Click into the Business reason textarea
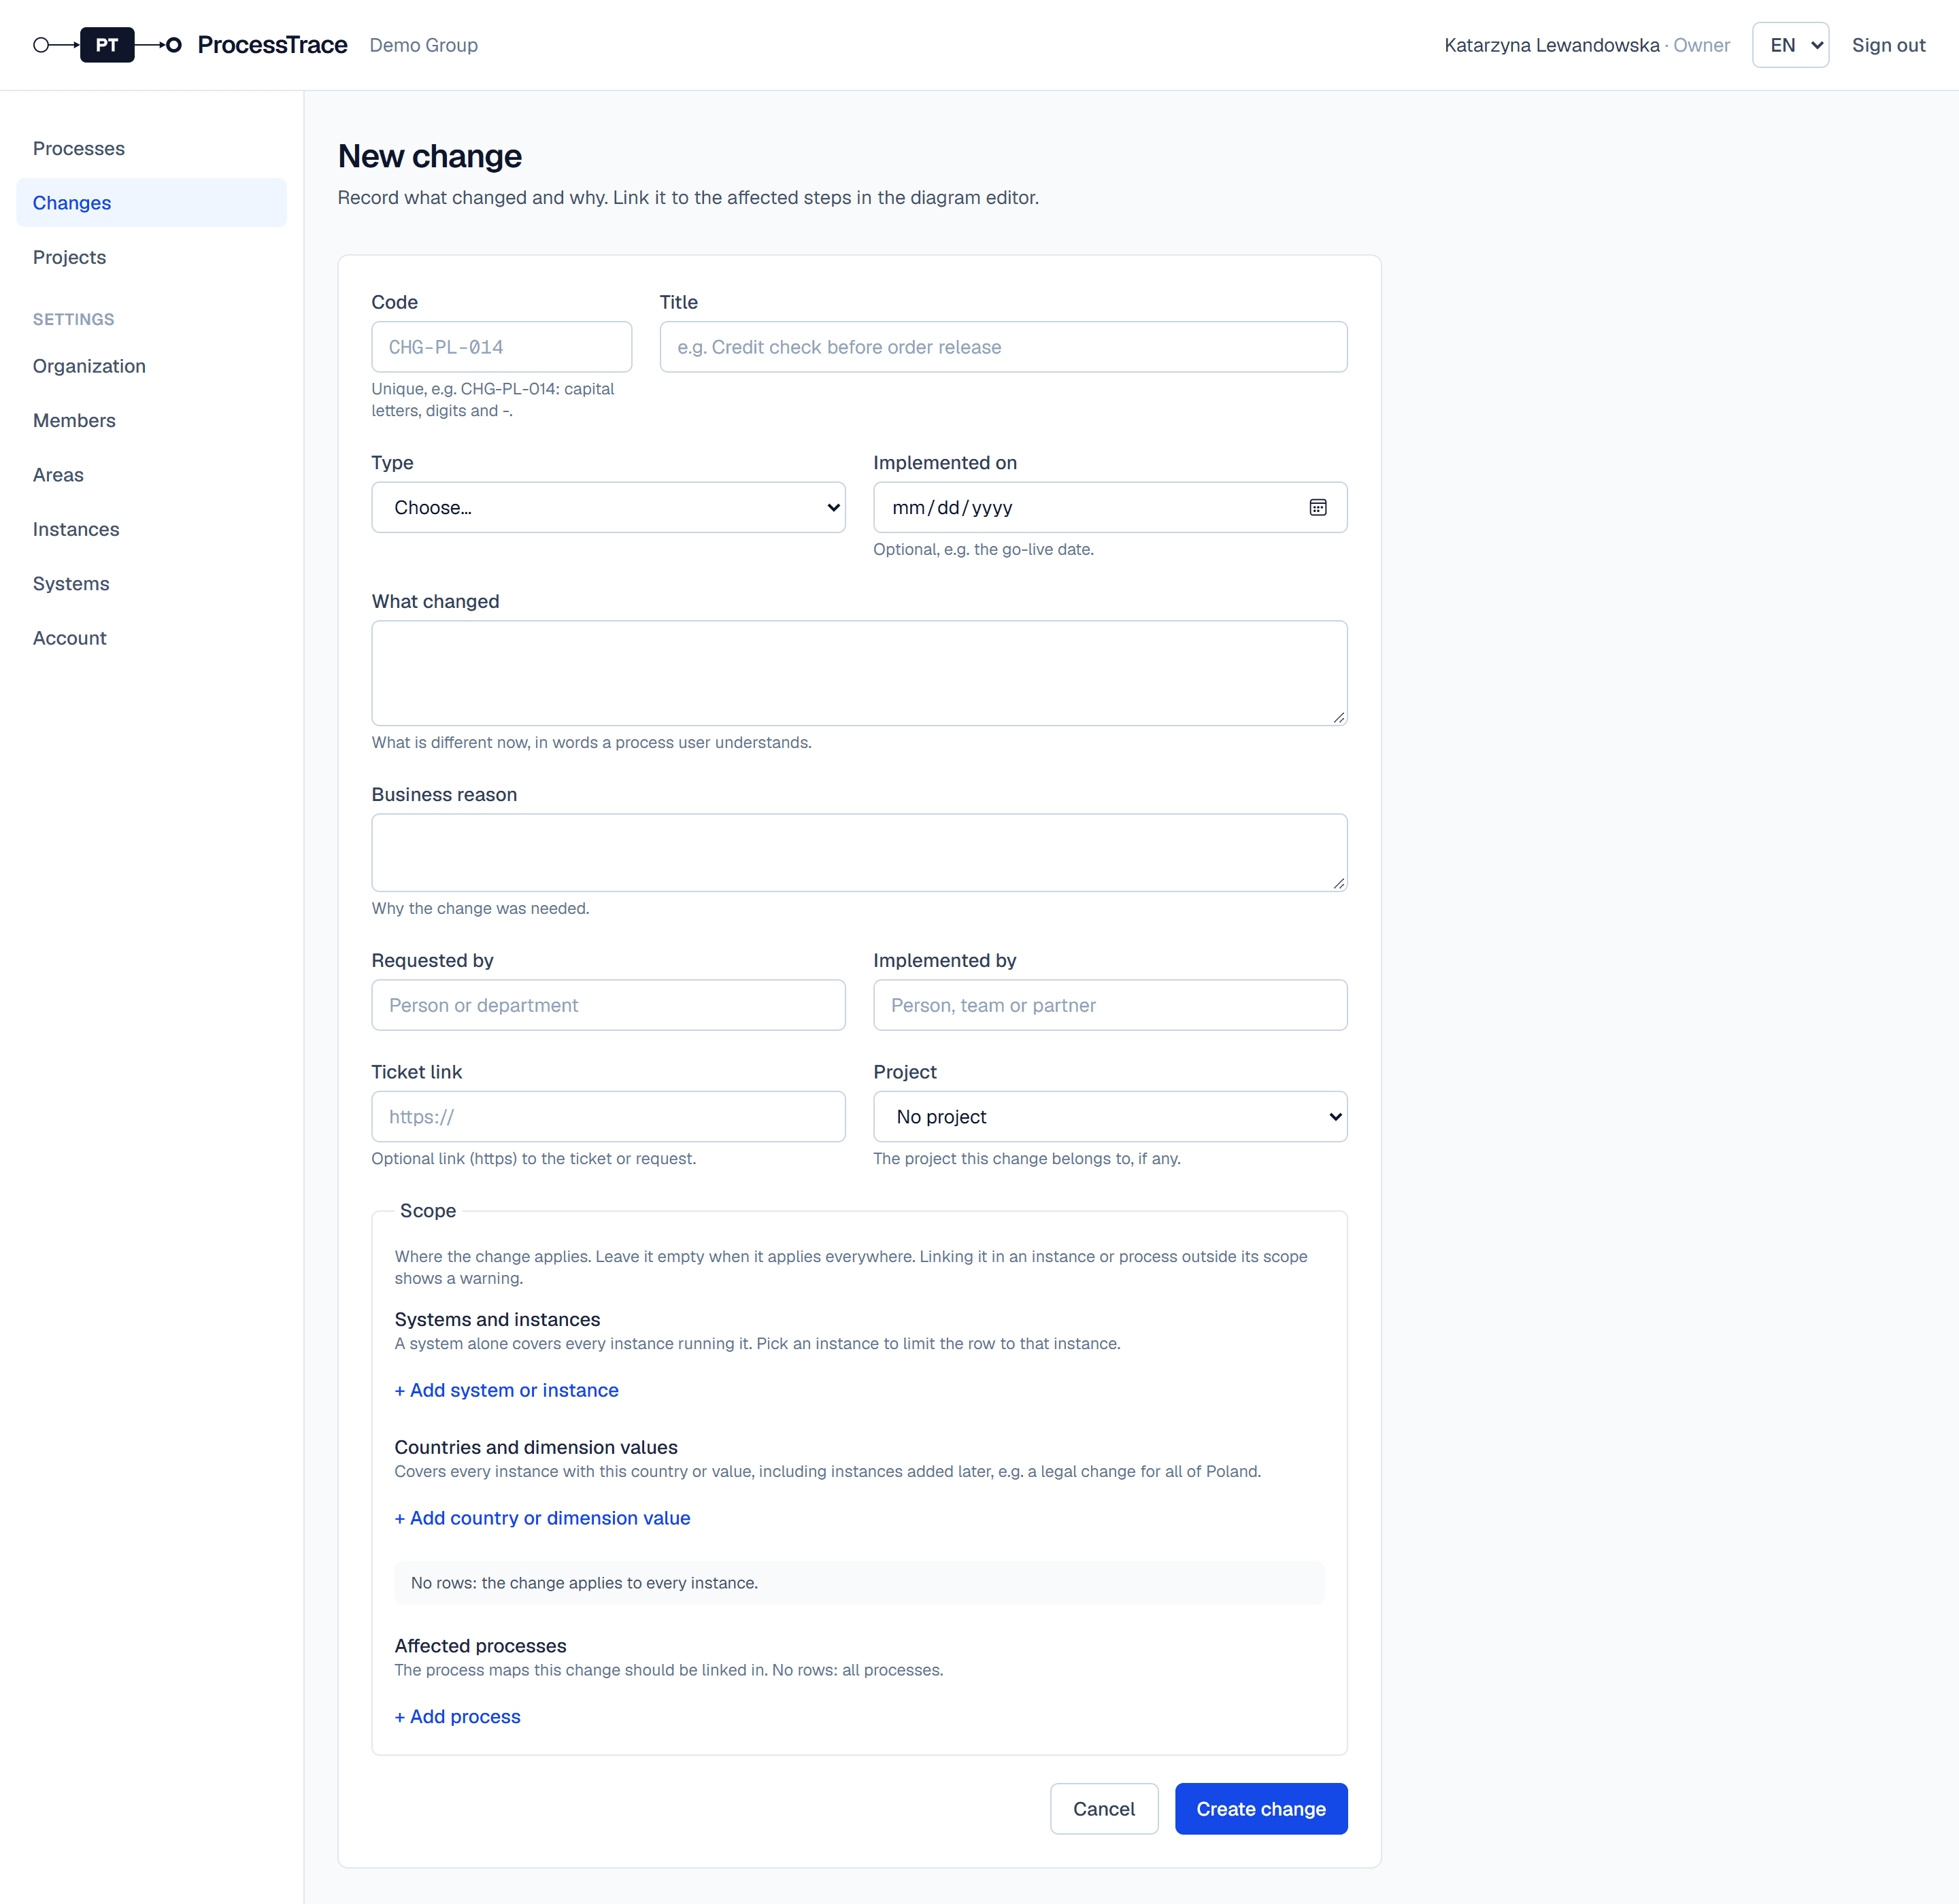The width and height of the screenshot is (1959, 1904). 859,852
